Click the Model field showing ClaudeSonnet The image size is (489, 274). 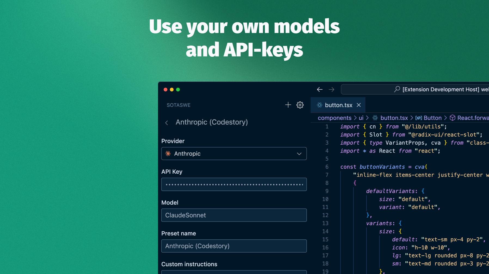tap(234, 215)
